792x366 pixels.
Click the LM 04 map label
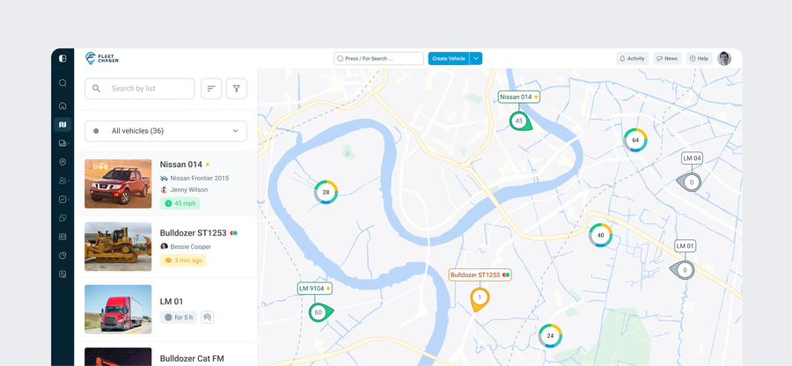tap(692, 158)
